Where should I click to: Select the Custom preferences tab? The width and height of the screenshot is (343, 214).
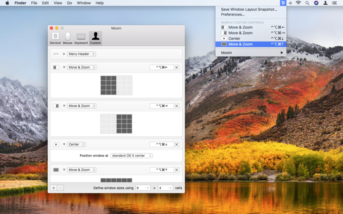pos(95,38)
